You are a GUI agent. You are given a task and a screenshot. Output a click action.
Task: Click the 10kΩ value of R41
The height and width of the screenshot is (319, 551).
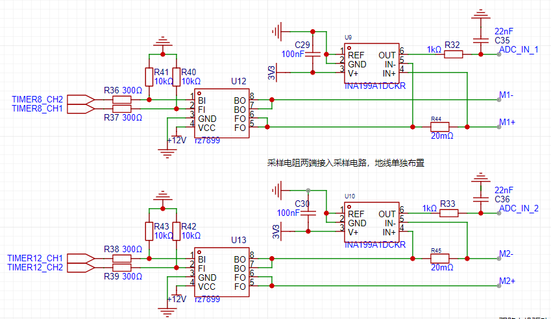coord(164,82)
